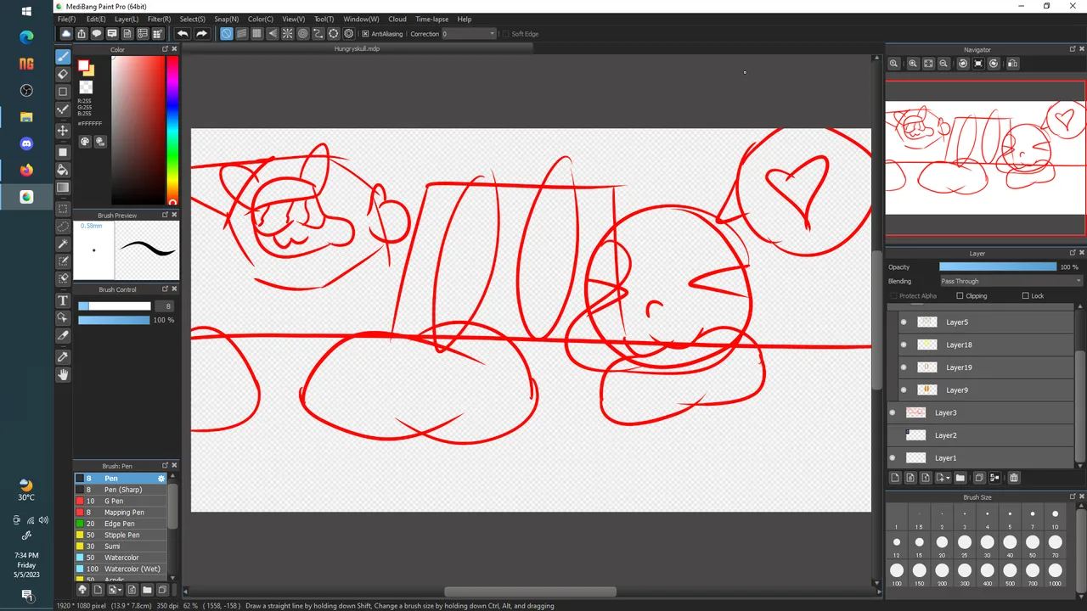The height and width of the screenshot is (611, 1087).
Task: Toggle the Soft Edge checkbox
Action: click(x=505, y=34)
